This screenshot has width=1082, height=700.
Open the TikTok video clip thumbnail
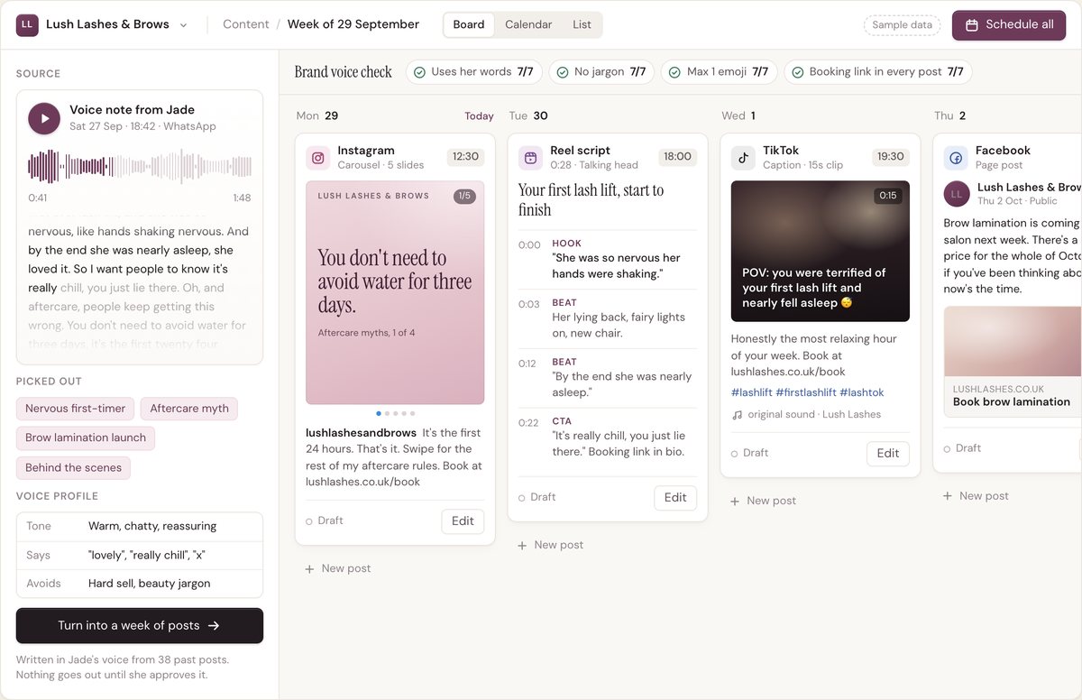click(821, 252)
